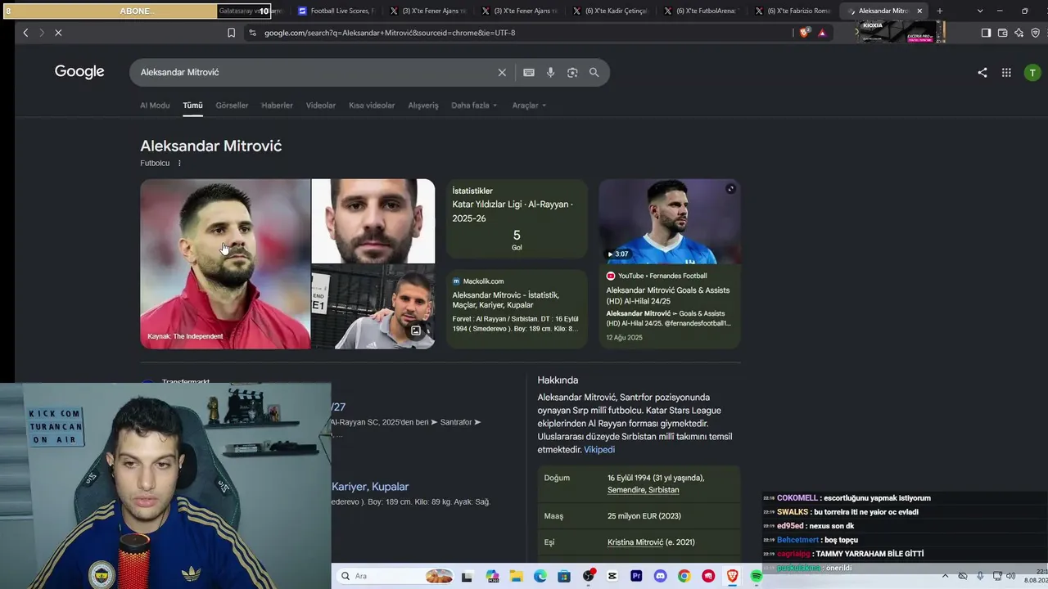Bookmark this page from the address bar

tap(231, 33)
